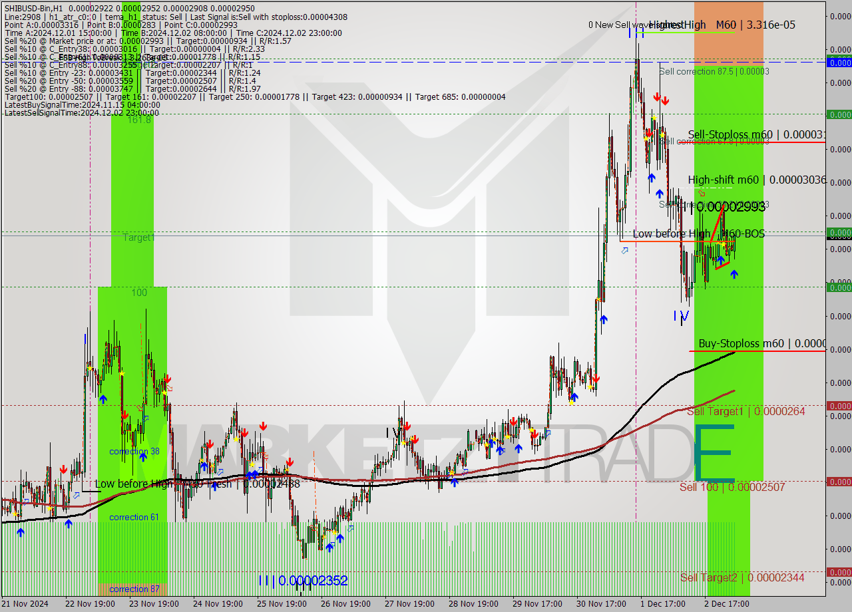Click the Time A:2024.12.01 15:00:00 line
This screenshot has height=612, width=852.
(x=173, y=33)
